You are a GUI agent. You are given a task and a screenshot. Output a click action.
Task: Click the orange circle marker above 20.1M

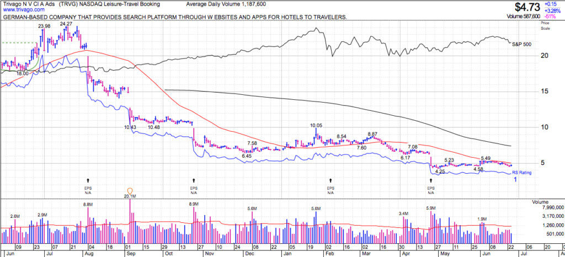coord(130,191)
